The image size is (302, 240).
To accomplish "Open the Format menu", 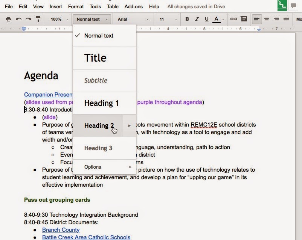I will pyautogui.click(x=76, y=6).
